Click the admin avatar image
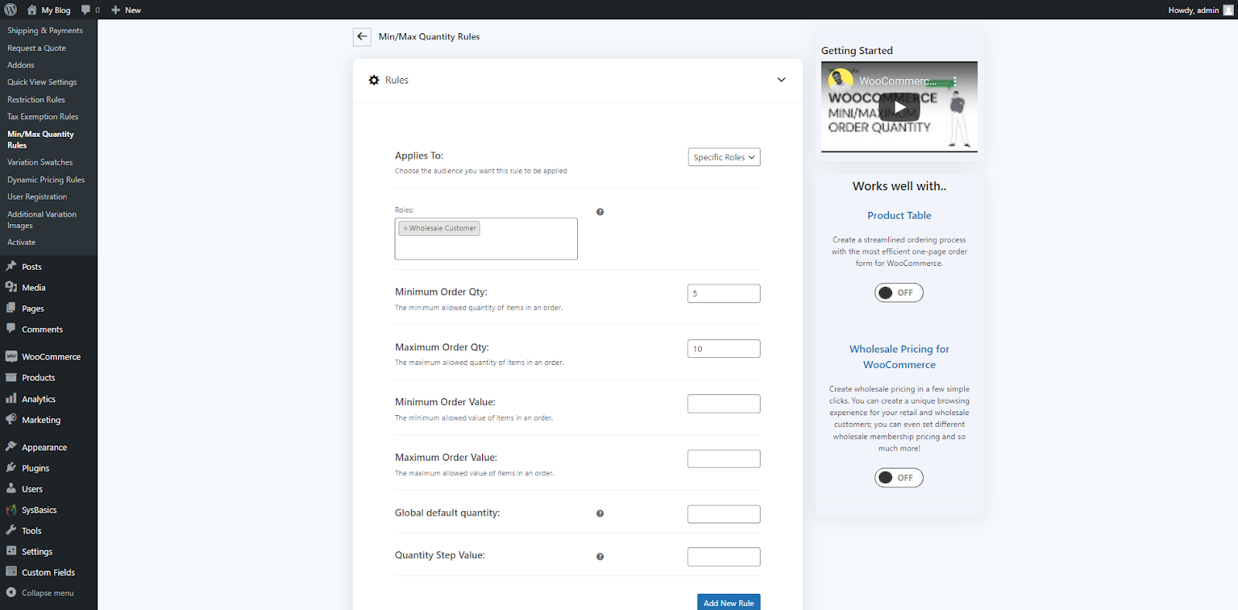This screenshot has width=1238, height=610. tap(1228, 10)
